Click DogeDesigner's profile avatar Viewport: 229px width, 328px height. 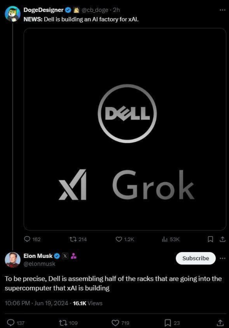pos(12,14)
